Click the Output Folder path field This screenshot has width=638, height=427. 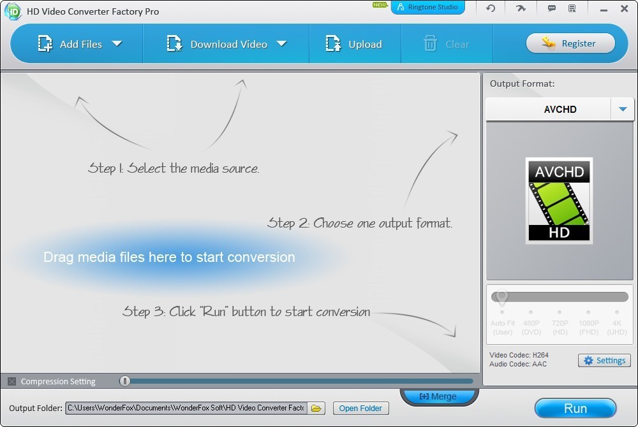tap(186, 408)
